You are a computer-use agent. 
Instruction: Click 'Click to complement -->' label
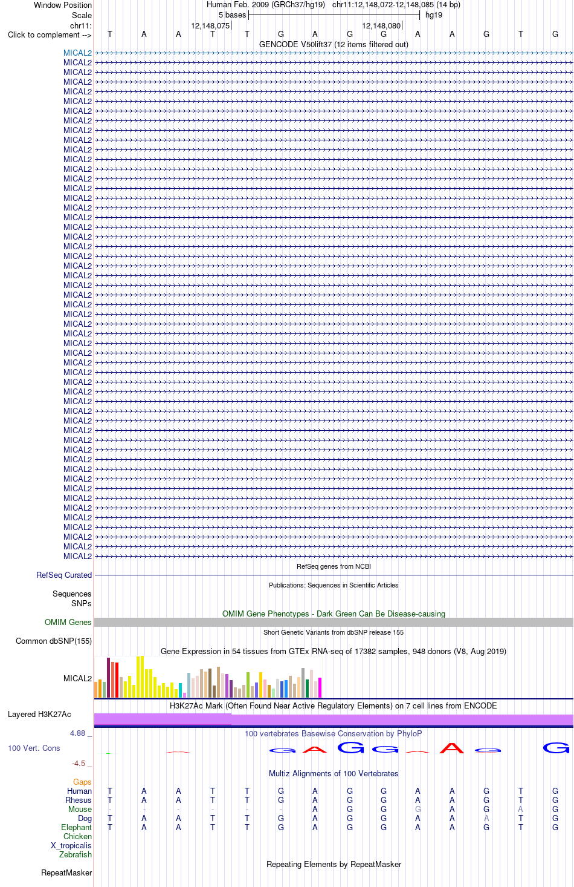pyautogui.click(x=50, y=34)
